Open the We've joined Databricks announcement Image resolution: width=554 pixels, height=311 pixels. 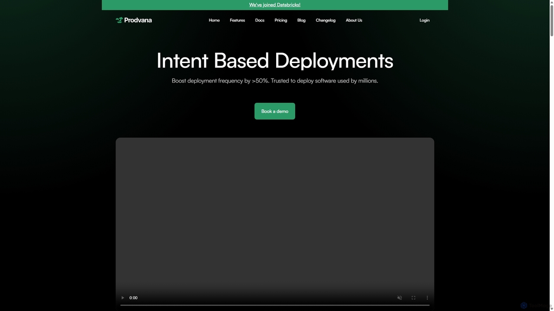[x=275, y=5]
